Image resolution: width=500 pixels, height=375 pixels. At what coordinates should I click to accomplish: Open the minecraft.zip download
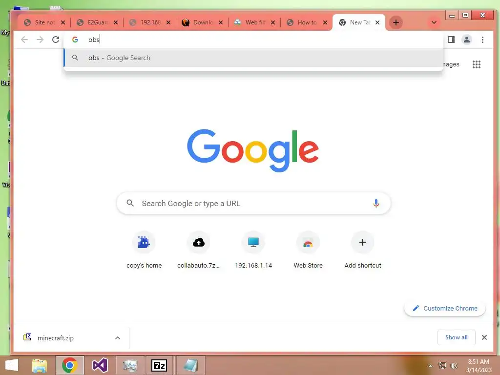(56, 338)
